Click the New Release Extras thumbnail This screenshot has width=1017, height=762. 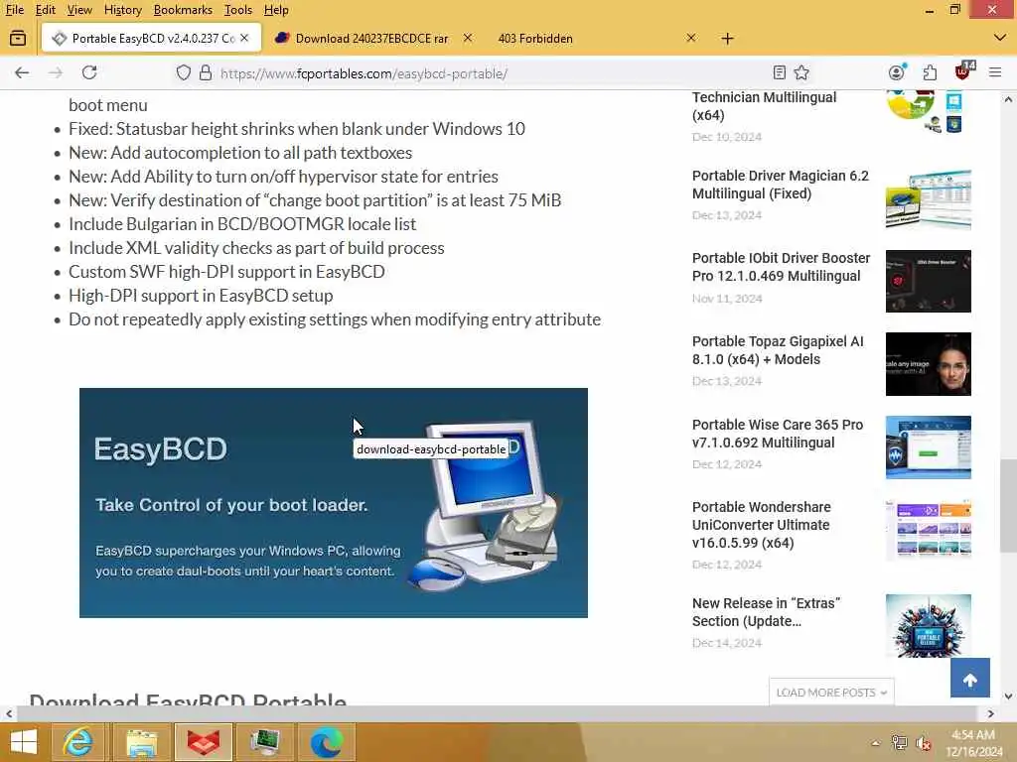tap(929, 626)
